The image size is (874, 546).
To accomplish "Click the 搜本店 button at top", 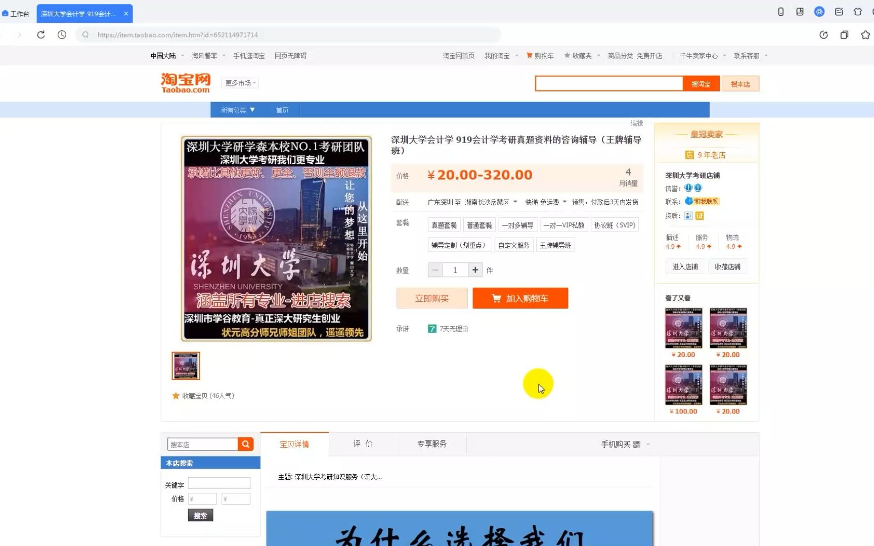I will (x=740, y=84).
